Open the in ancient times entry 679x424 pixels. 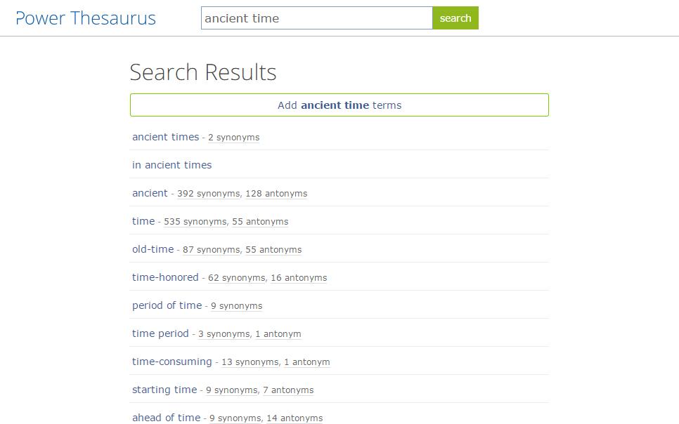(x=172, y=165)
